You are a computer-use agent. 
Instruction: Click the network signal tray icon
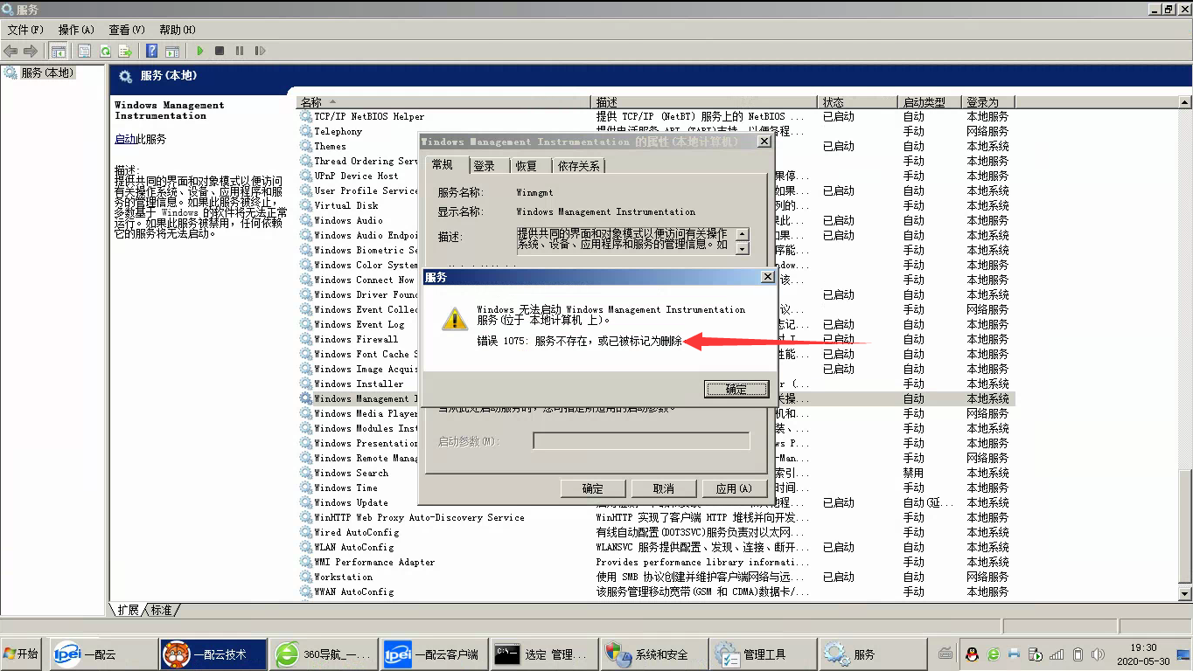pos(1057,654)
